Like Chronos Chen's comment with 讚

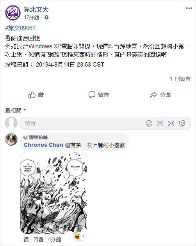(x=26, y=239)
